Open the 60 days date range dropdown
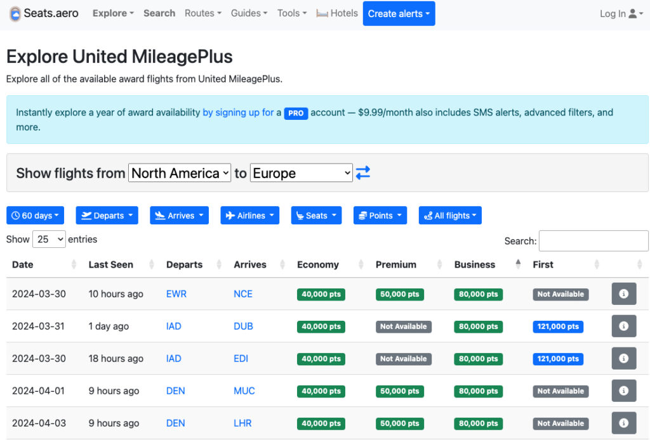The height and width of the screenshot is (440, 650). click(35, 215)
